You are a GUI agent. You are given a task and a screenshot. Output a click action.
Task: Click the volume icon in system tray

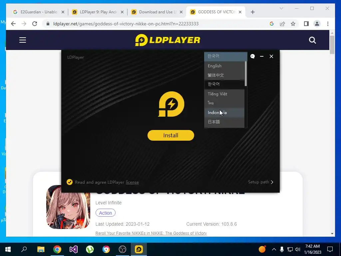pyautogui.click(x=298, y=249)
